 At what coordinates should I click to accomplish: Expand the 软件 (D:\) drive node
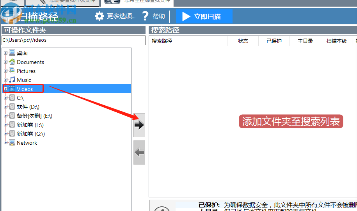point(6,107)
